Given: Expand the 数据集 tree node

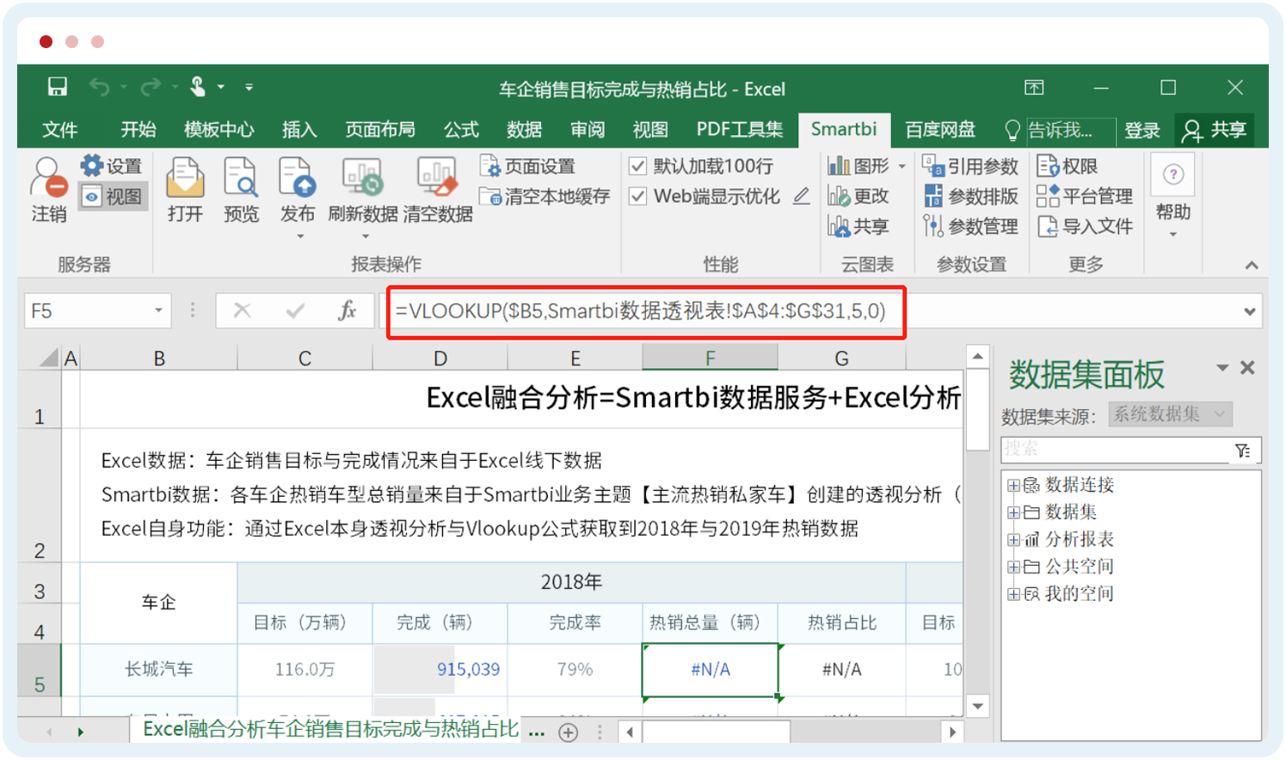Looking at the screenshot, I should click(x=1013, y=513).
